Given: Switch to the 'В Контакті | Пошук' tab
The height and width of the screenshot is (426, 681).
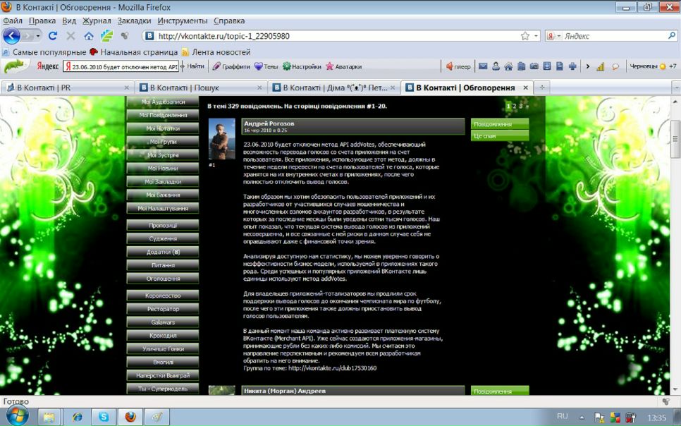Looking at the screenshot, I should point(197,87).
